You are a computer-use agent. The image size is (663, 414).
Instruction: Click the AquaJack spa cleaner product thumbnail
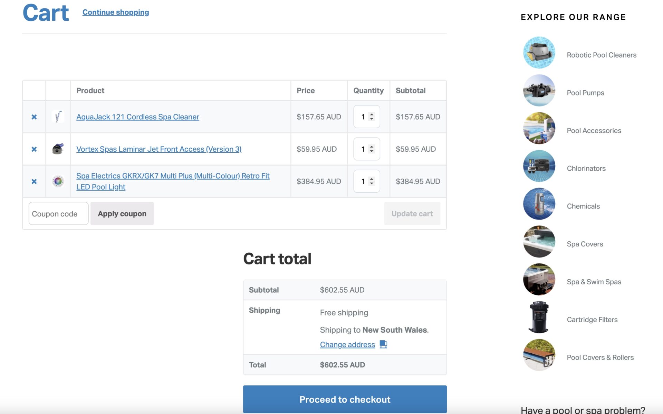pyautogui.click(x=58, y=117)
